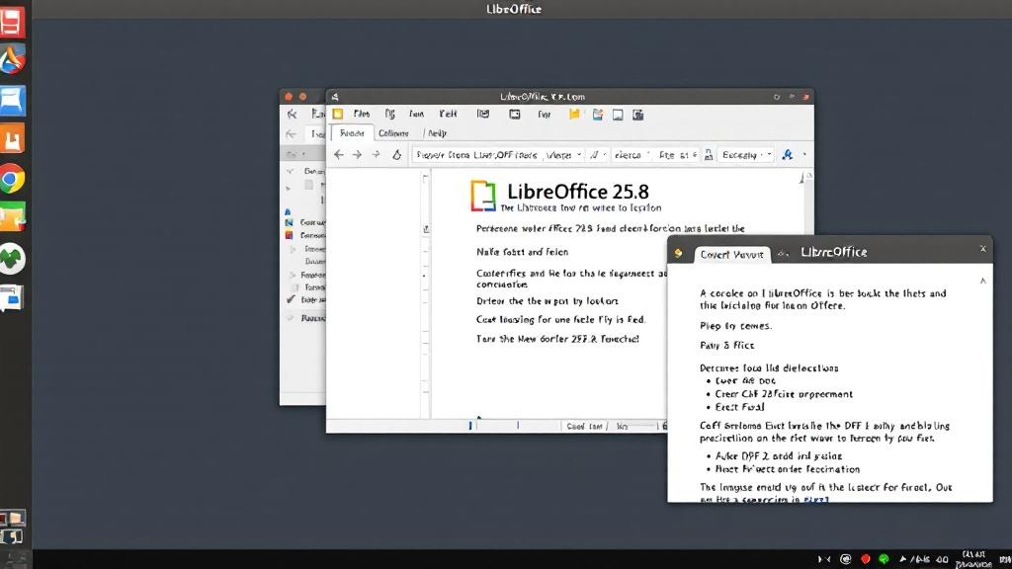The width and height of the screenshot is (1012, 569).
Task: Click the LibreOffice 25.8 logo on the page
Action: (483, 197)
